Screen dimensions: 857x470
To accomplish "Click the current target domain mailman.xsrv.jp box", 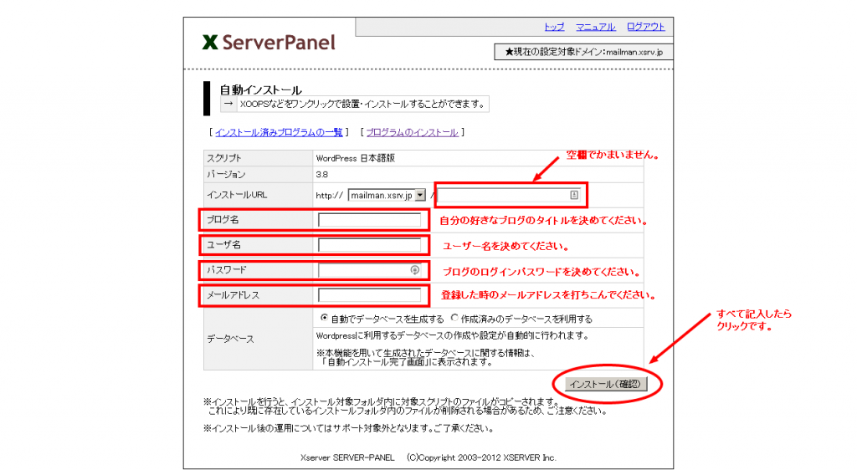I will (583, 52).
